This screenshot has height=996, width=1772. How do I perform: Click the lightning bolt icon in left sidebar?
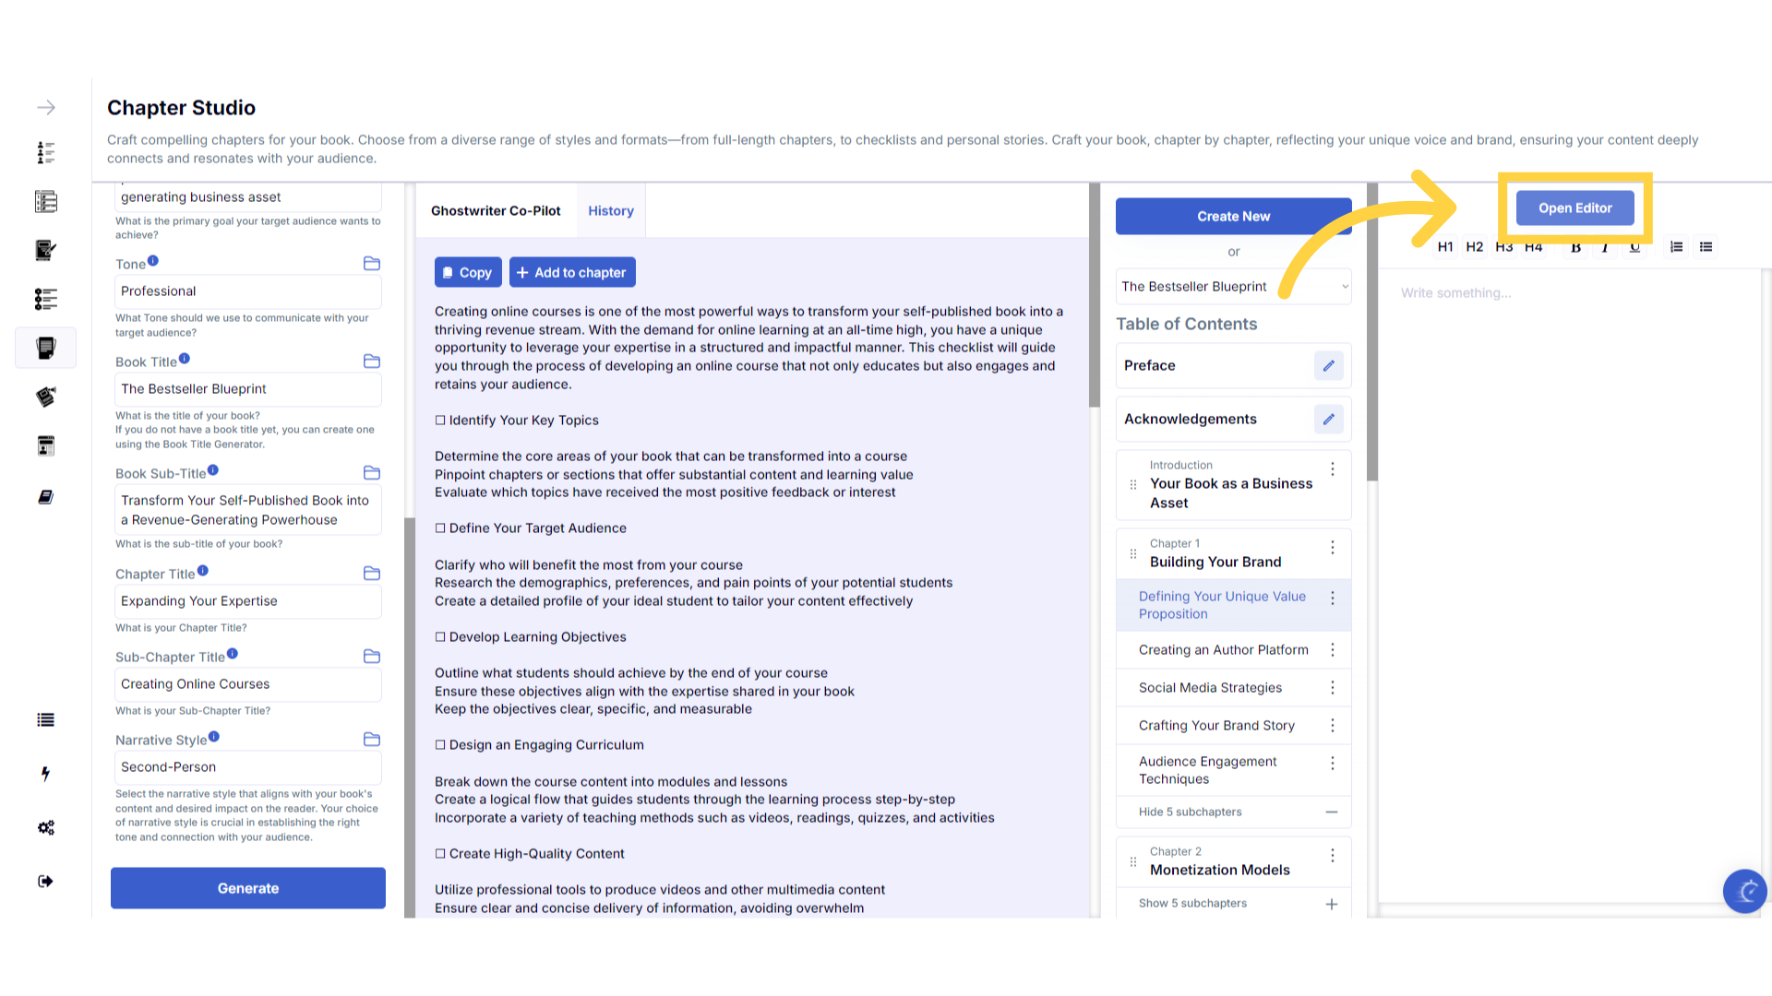pos(45,774)
